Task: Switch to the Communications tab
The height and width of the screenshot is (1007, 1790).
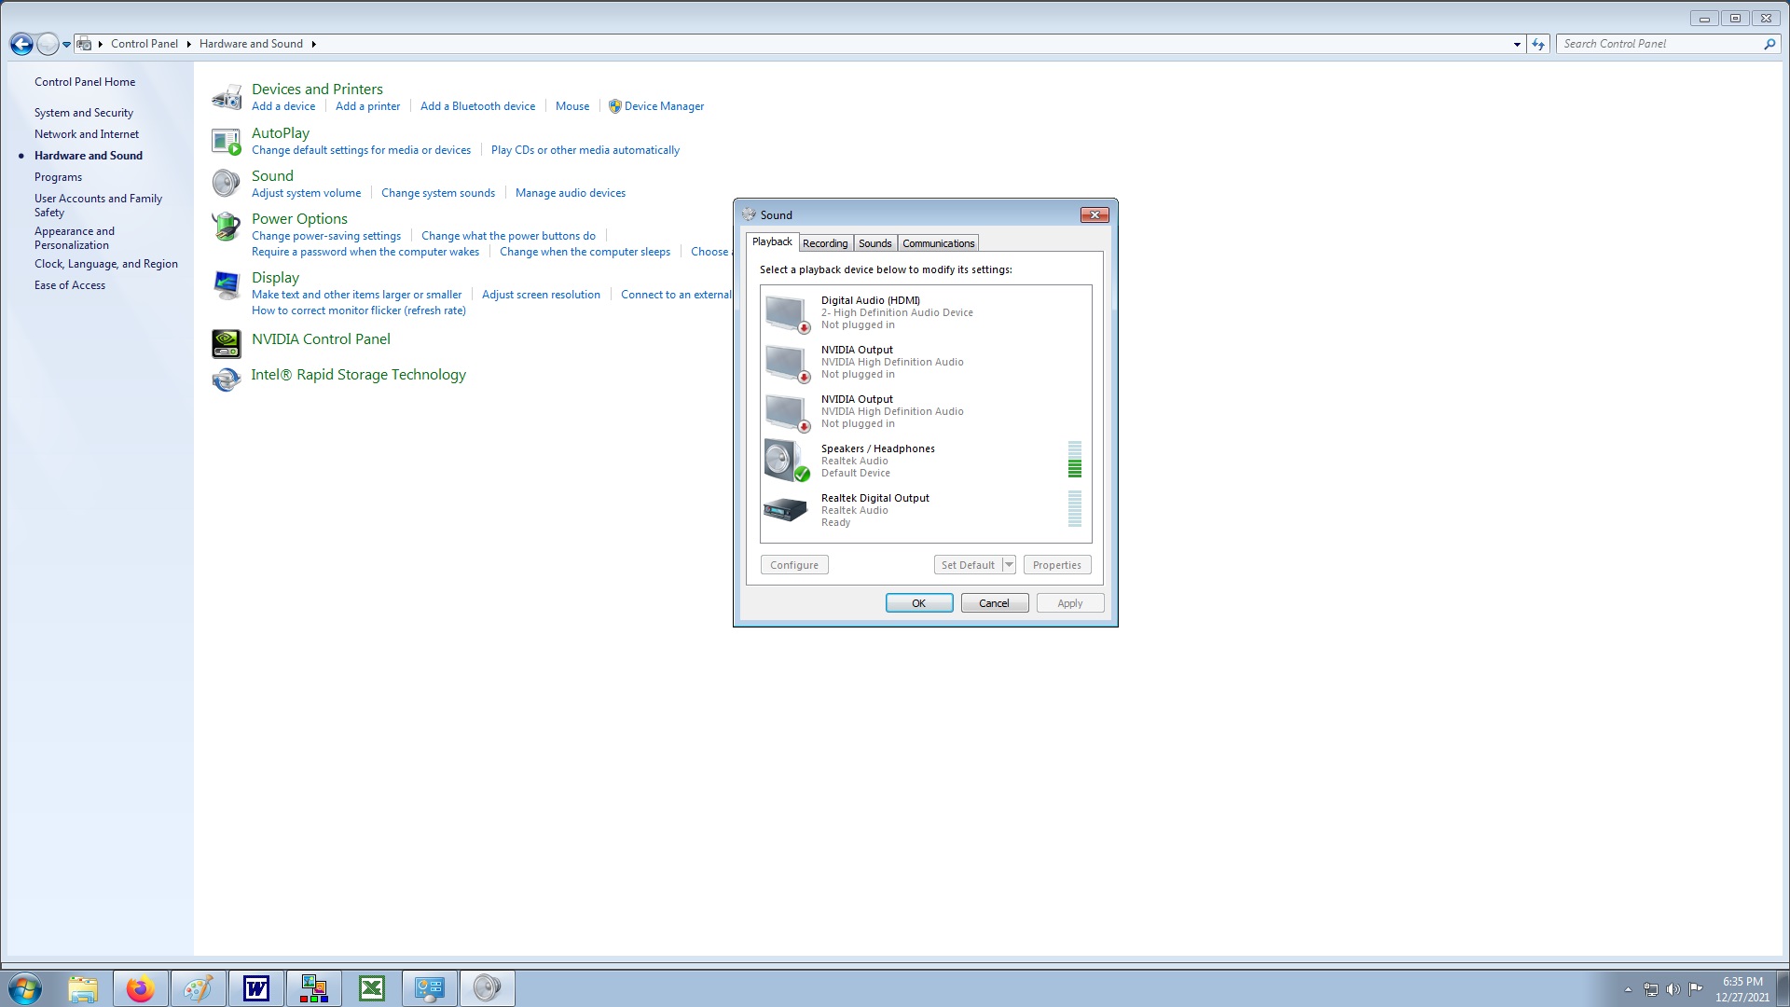Action: (x=938, y=243)
